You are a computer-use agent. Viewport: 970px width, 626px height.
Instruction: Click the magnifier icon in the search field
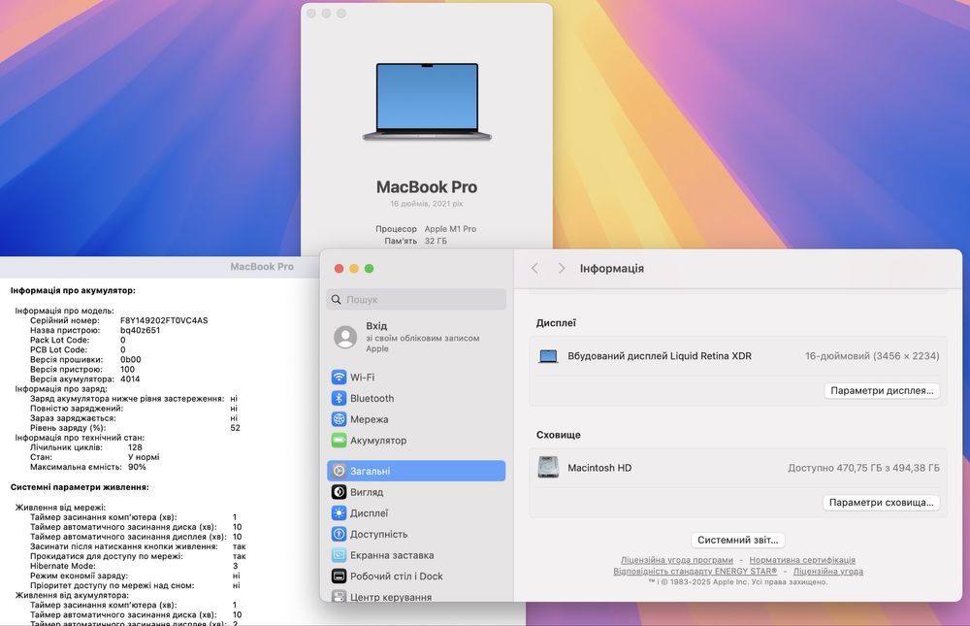pyautogui.click(x=336, y=299)
